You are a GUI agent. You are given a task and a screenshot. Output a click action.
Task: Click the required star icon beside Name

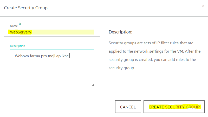[20, 24]
